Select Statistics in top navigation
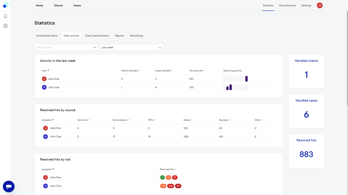 268,6
